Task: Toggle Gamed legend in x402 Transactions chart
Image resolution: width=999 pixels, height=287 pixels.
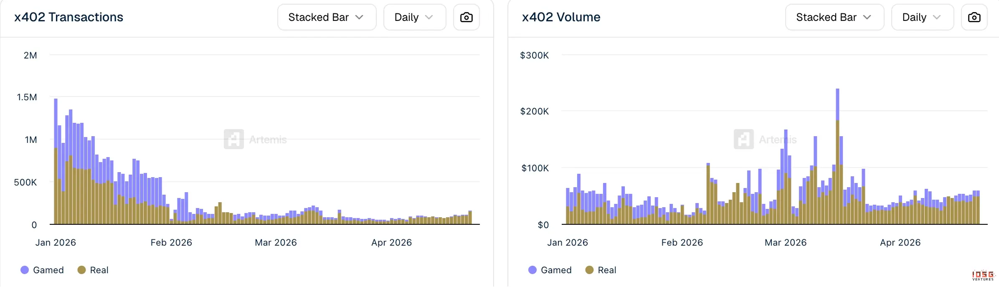Action: 42,270
